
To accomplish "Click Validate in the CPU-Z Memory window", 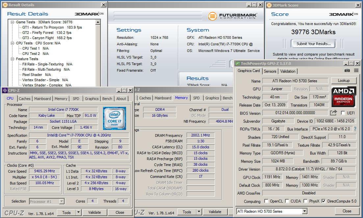I will coord(215,212).
